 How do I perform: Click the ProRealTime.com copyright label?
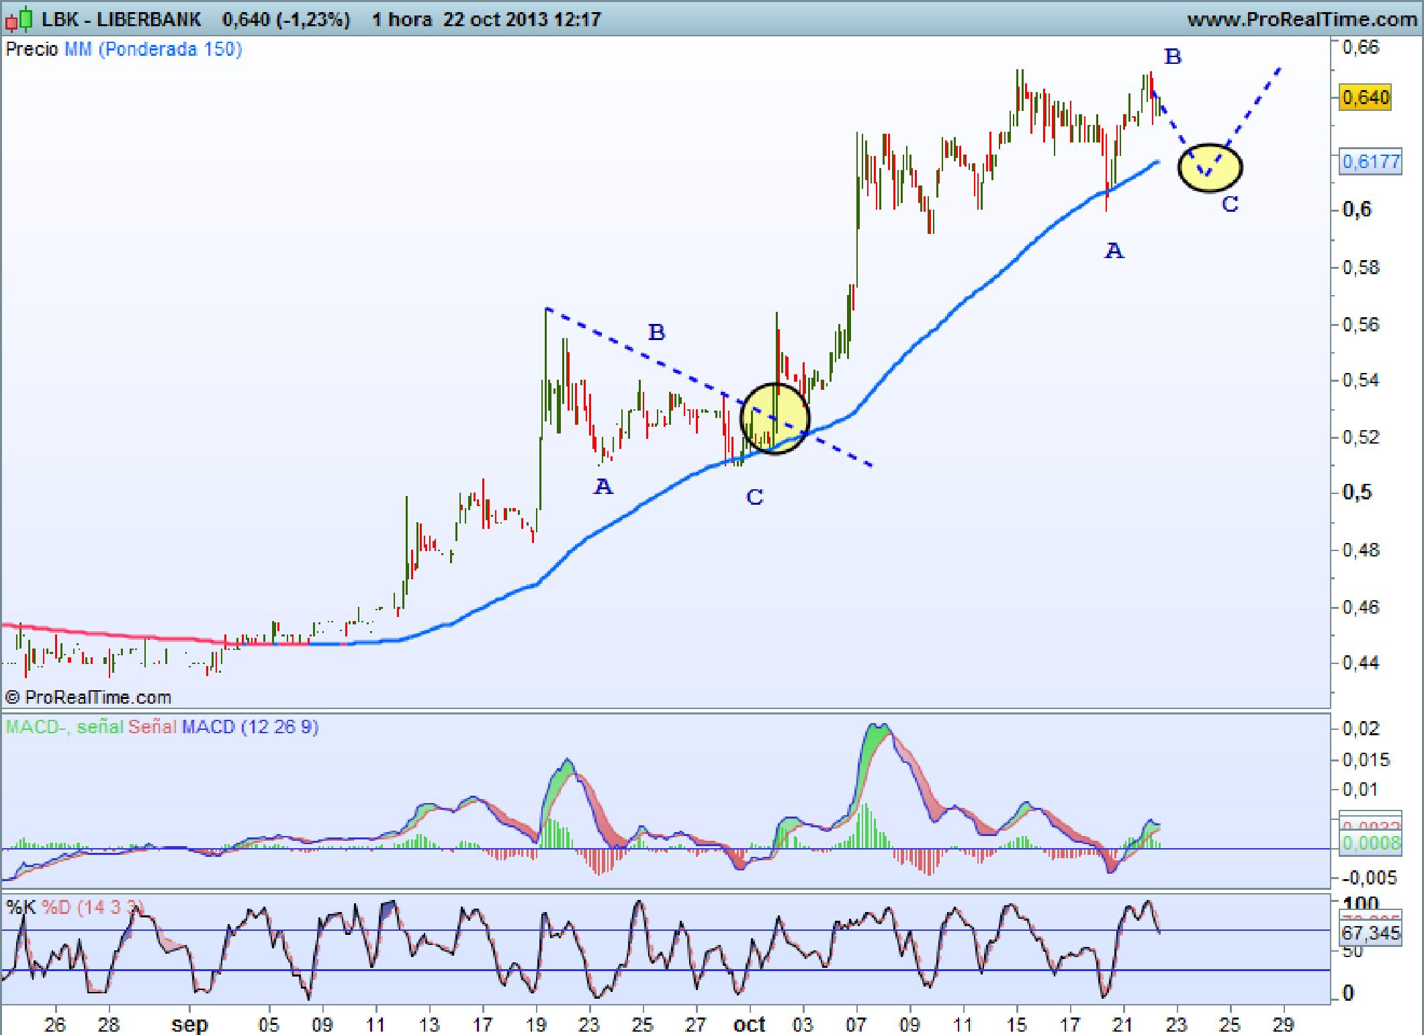(x=88, y=697)
